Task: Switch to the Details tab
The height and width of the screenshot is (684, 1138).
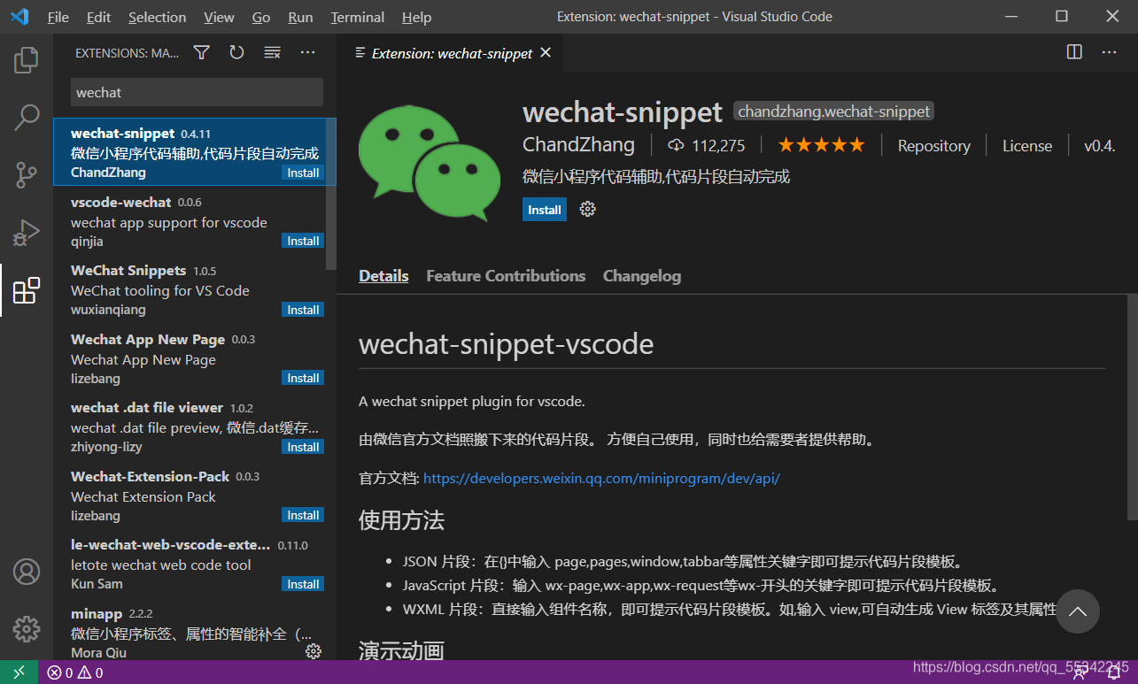Action: (x=383, y=276)
